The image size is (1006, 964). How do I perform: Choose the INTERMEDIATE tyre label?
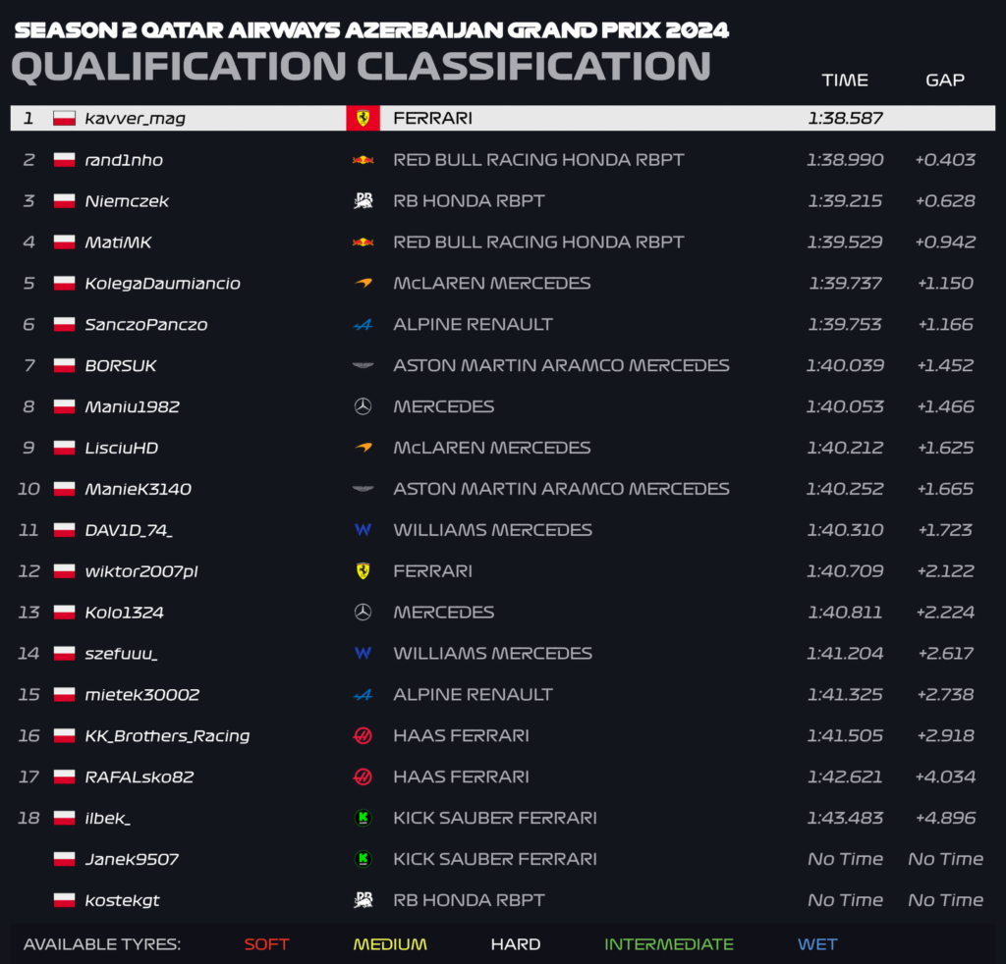[669, 944]
